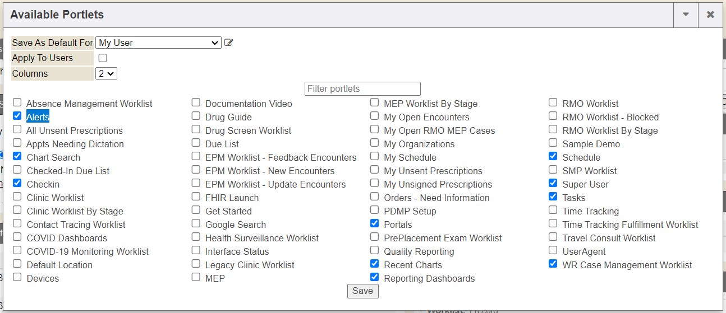The height and width of the screenshot is (313, 726).
Task: Click into the Filter portlets field
Action: pos(362,88)
